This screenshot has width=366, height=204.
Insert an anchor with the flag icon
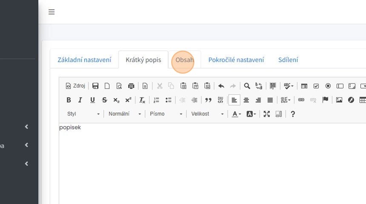[x=326, y=100]
